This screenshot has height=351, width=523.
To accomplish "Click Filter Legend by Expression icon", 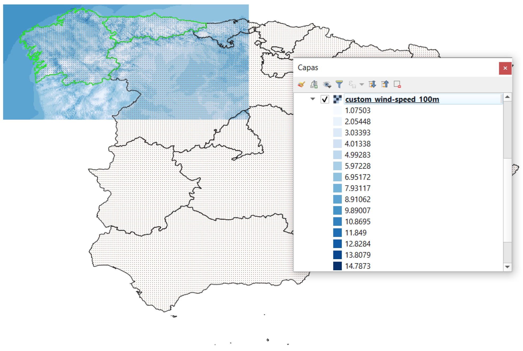I will click(x=352, y=84).
